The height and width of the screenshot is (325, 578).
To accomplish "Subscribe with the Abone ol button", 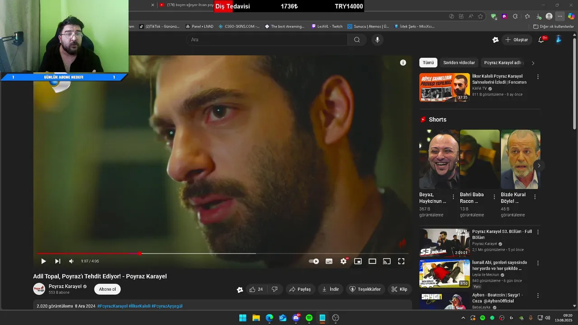I will (x=107, y=289).
